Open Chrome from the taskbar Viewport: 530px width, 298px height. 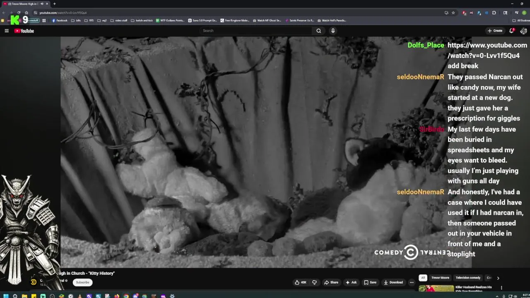(126, 296)
